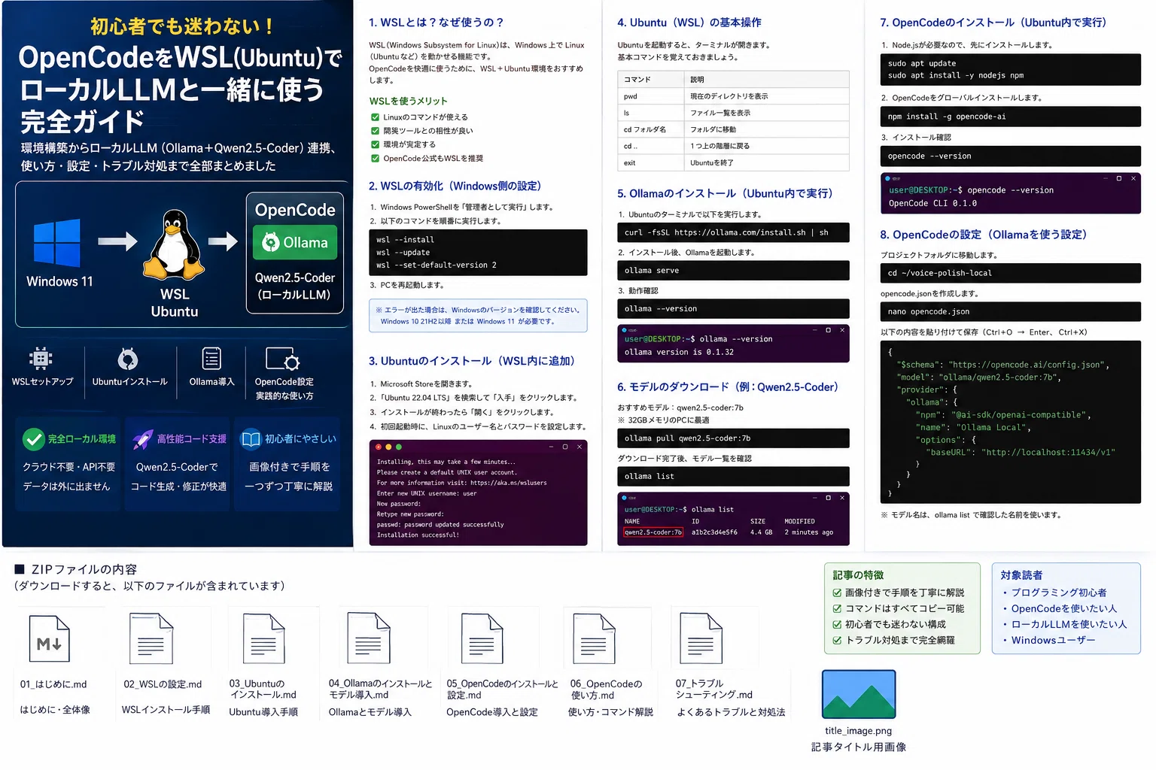The height and width of the screenshot is (770, 1156).
Task: Toggle the 初心者でも迷わない構成 checkbox
Action: click(837, 625)
